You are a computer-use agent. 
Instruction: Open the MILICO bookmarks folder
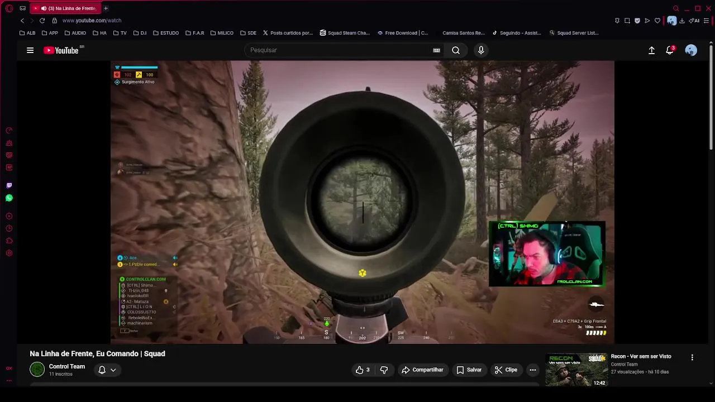point(222,33)
